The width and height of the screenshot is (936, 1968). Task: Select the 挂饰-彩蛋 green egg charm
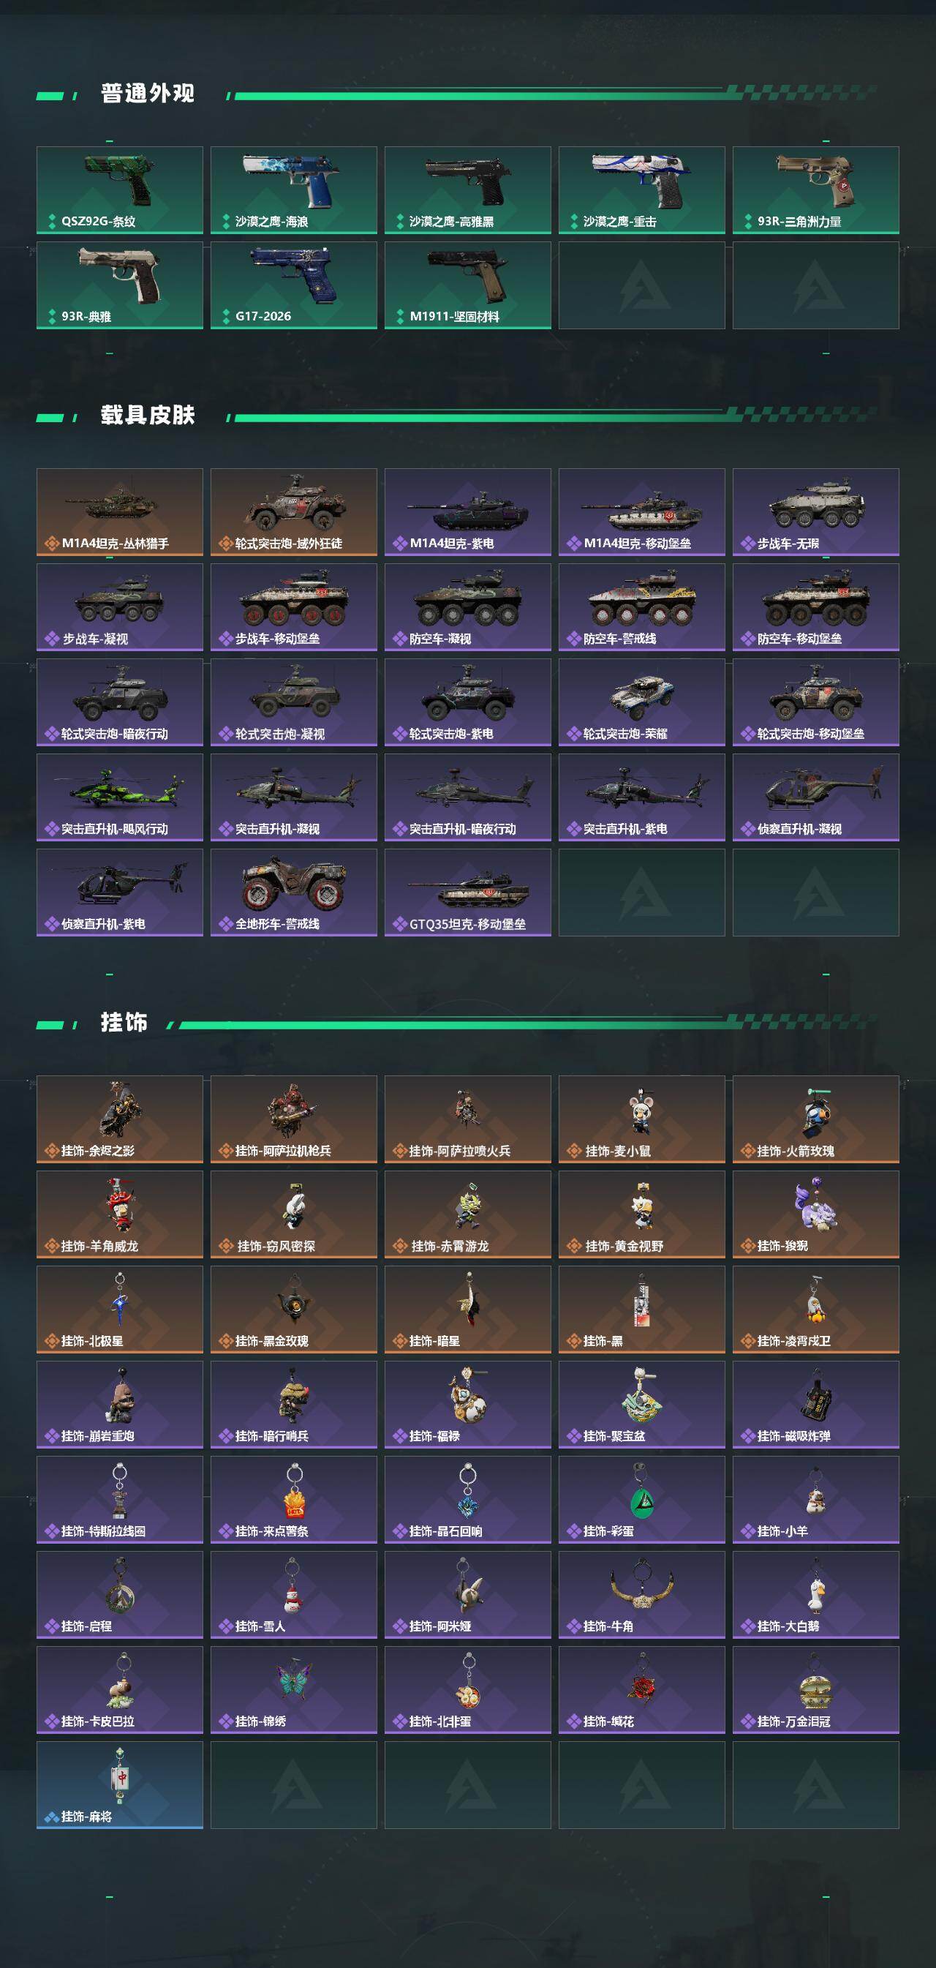point(642,1500)
